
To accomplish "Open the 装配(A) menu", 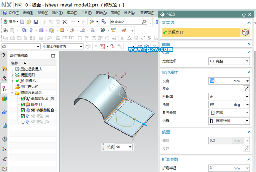I will tap(101, 13).
